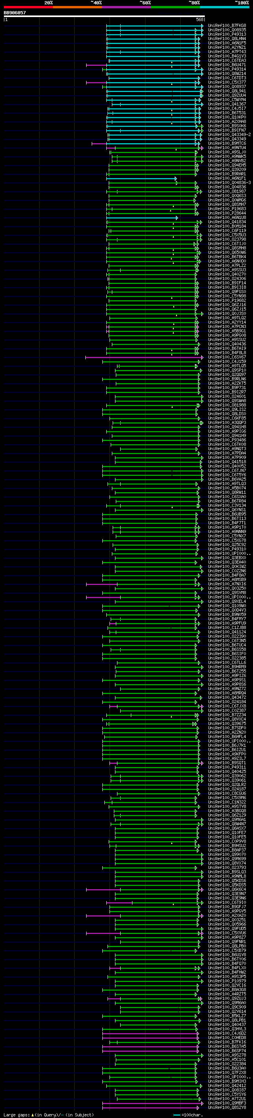Click the green ~80% identity legend segment
This screenshot has height=1118, width=253.
click(x=176, y=7)
